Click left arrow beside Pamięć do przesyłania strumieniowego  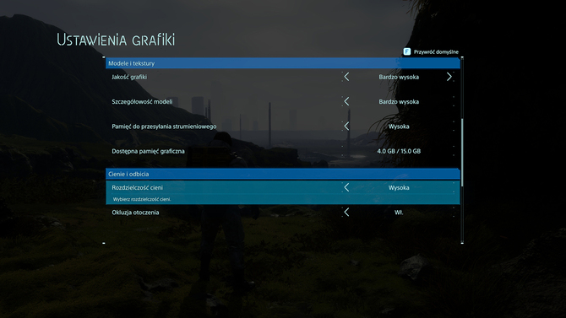tap(346, 127)
